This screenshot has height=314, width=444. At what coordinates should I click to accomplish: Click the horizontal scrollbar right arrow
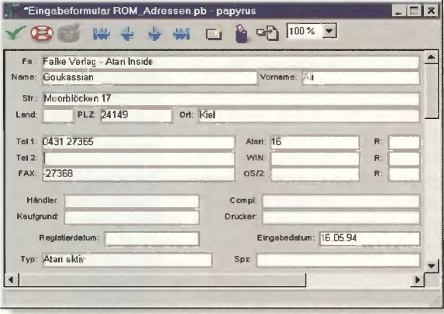(418, 279)
